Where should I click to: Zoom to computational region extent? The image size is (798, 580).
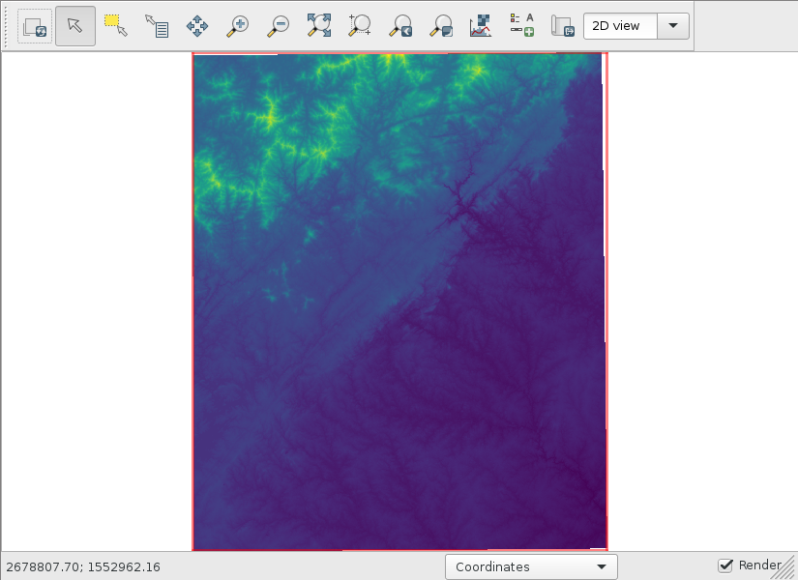(360, 26)
